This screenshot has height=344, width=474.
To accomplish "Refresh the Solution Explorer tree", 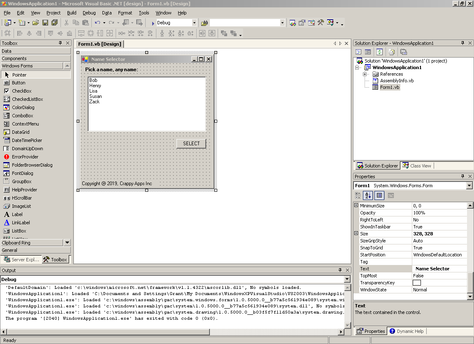I will coord(380,52).
